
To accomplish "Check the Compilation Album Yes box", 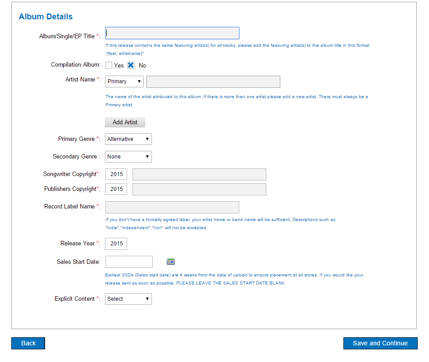I will tap(109, 65).
